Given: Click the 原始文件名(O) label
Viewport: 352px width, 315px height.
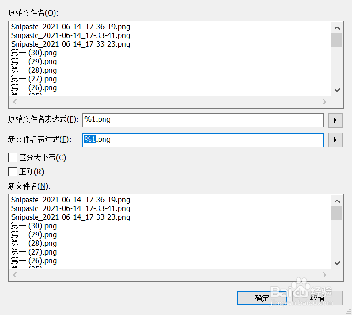Looking at the screenshot, I should (33, 13).
